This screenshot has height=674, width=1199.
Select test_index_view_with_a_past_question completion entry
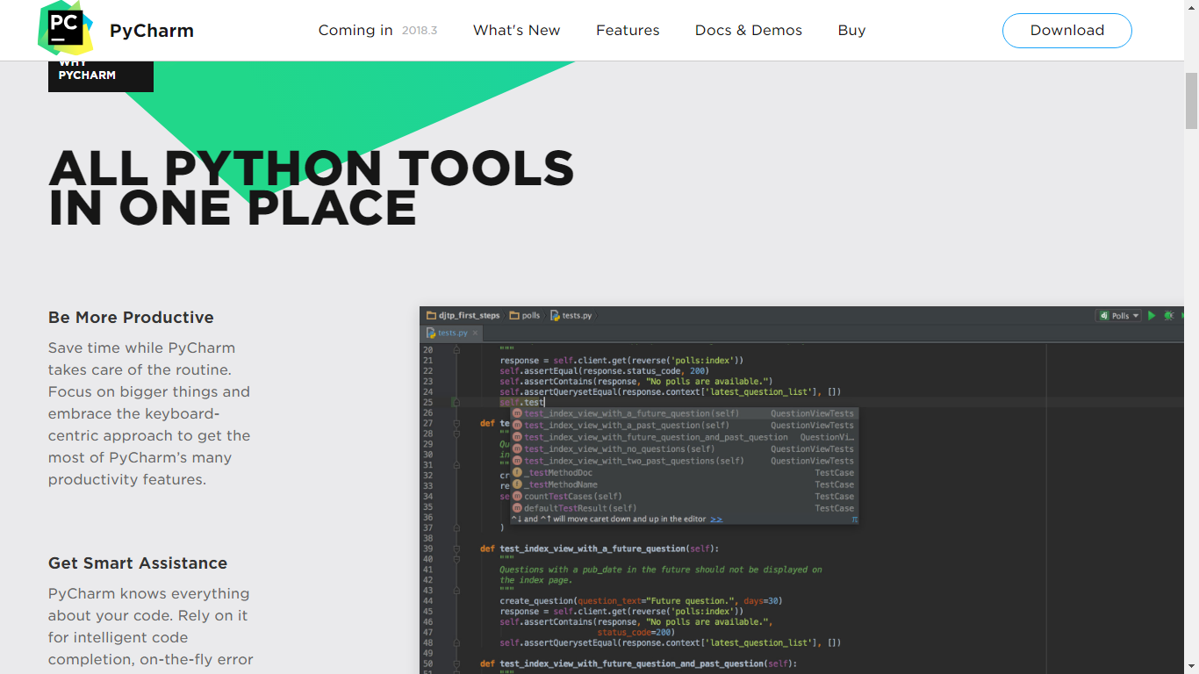click(627, 426)
